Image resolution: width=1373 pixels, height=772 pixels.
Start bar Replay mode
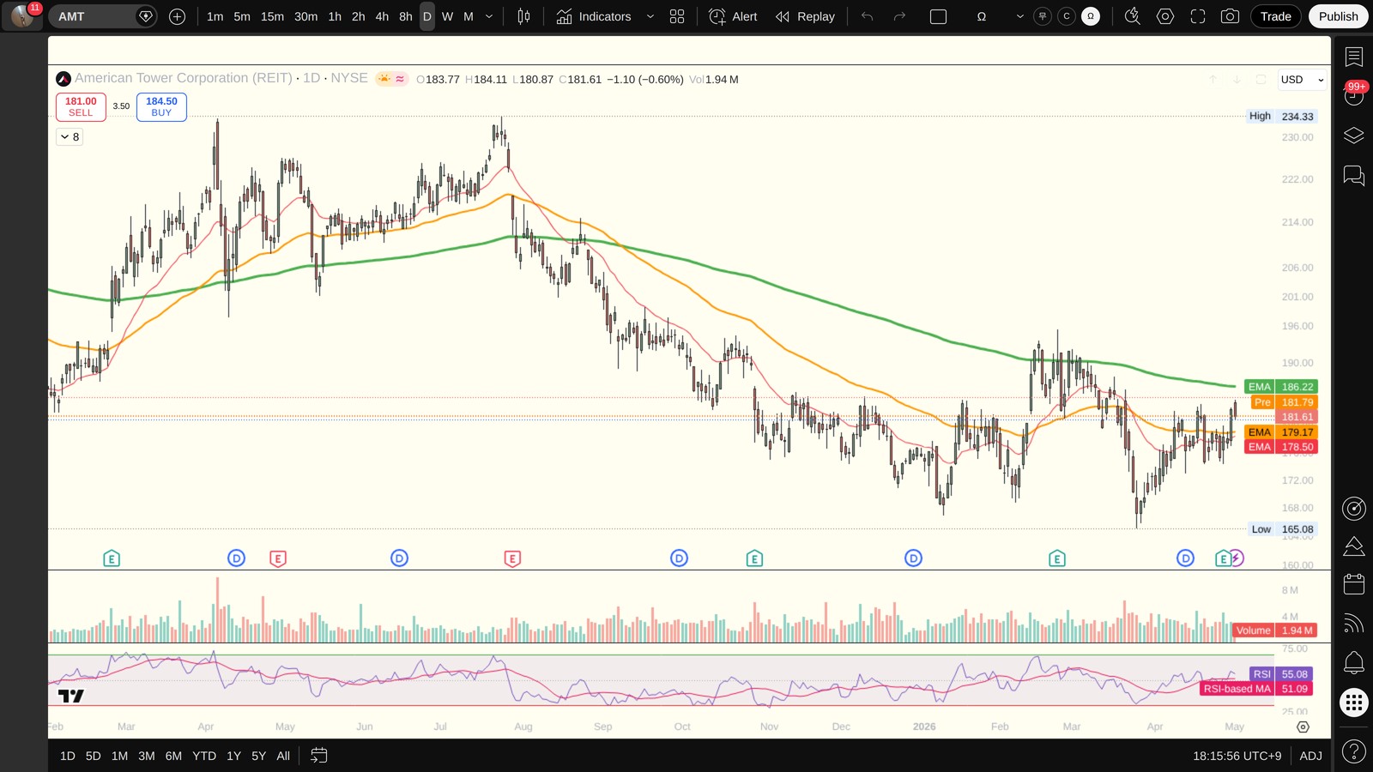(805, 16)
